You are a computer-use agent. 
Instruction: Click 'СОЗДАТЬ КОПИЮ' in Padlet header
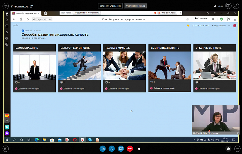pos(202,26)
